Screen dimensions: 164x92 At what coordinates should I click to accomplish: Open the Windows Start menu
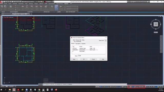pos(1,90)
